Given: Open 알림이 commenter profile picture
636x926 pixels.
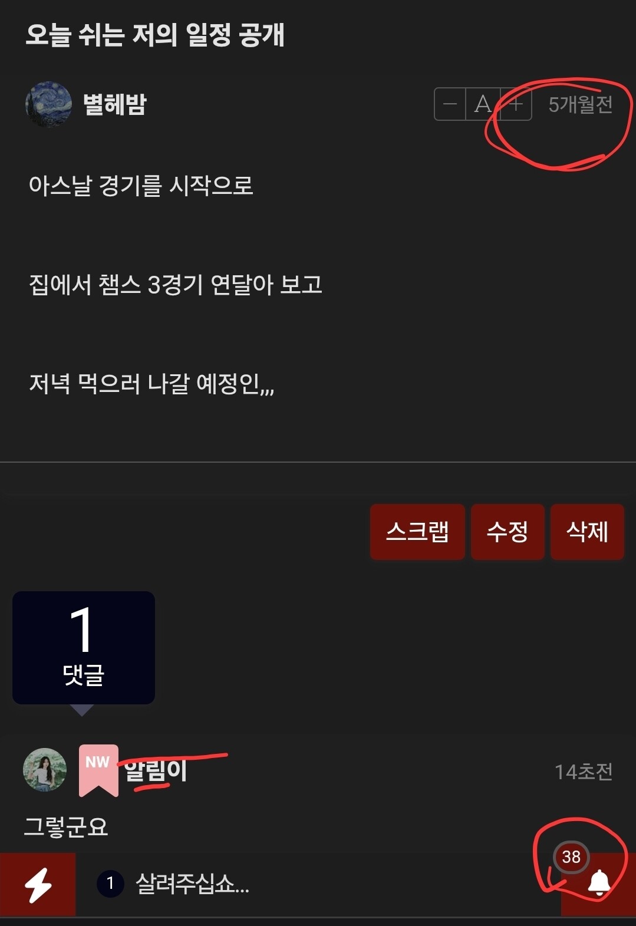Looking at the screenshot, I should coord(45,770).
